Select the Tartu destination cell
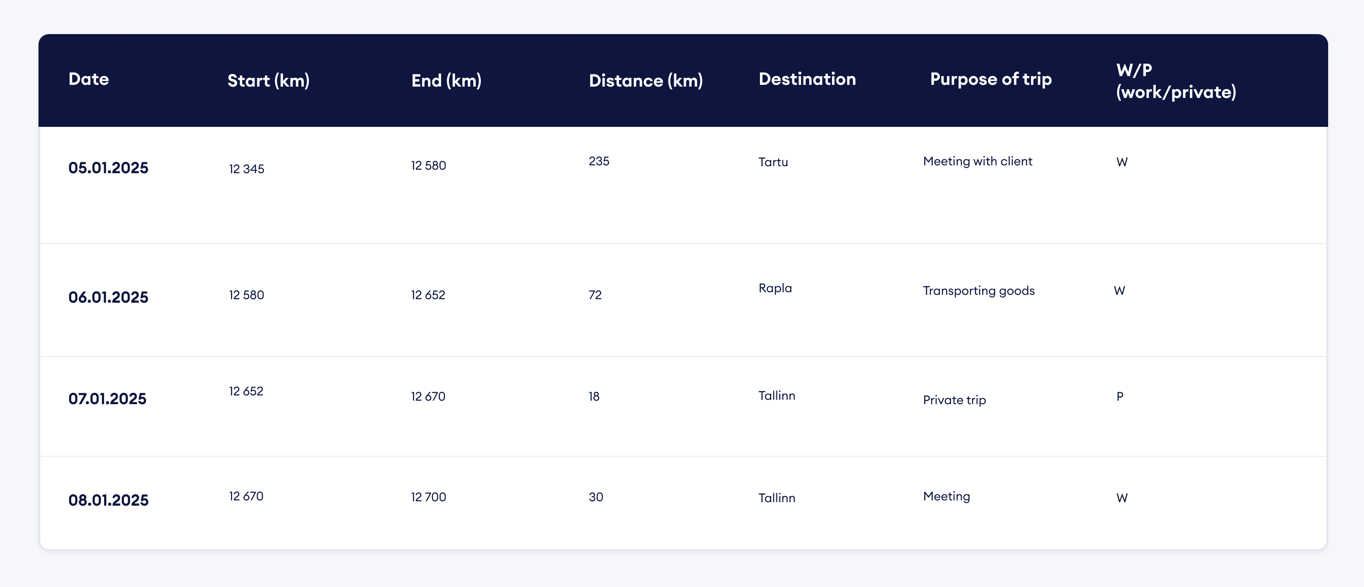Viewport: 1364px width, 587px height. (773, 162)
